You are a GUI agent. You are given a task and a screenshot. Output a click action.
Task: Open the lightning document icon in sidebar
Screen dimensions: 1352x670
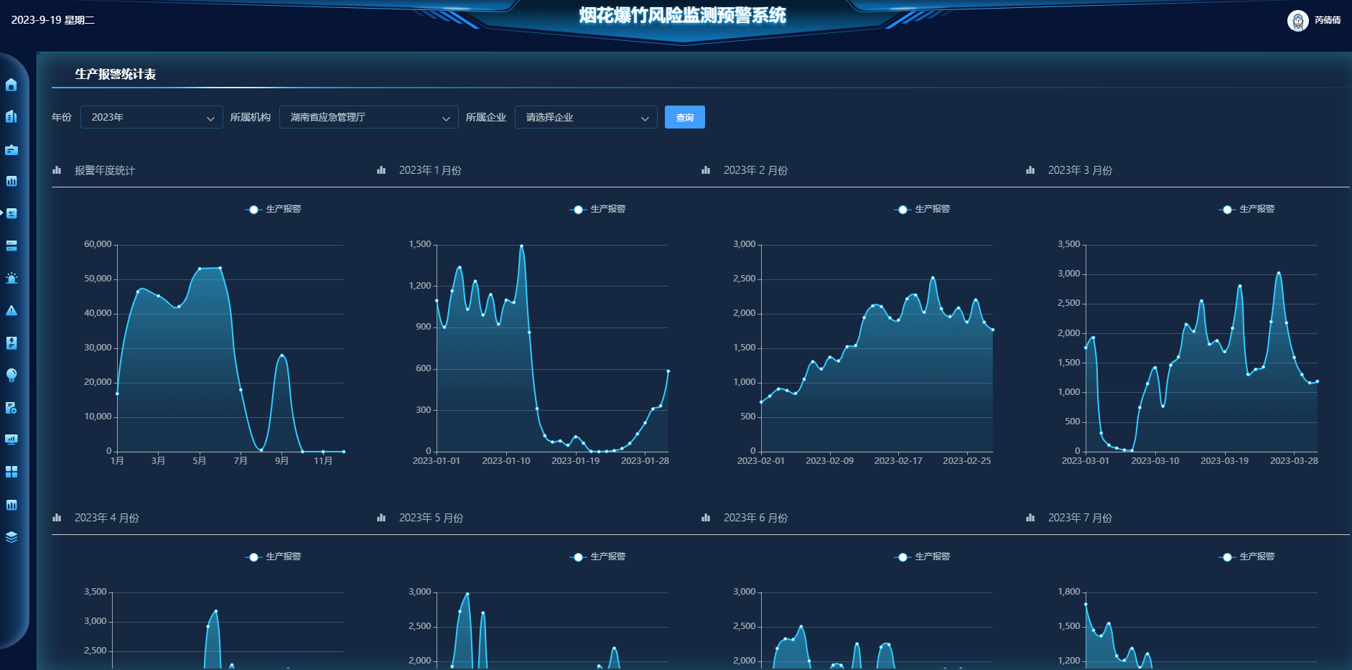[11, 343]
